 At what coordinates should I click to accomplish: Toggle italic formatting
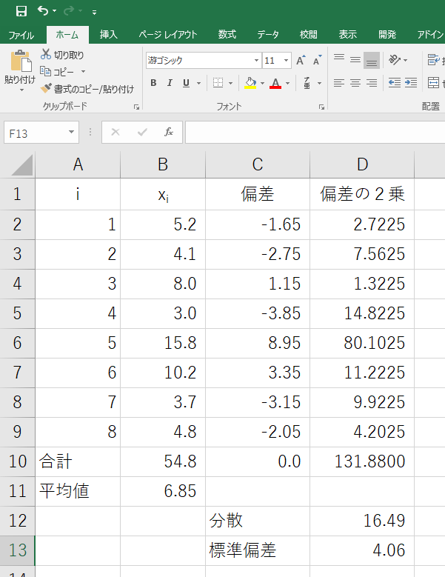[170, 83]
